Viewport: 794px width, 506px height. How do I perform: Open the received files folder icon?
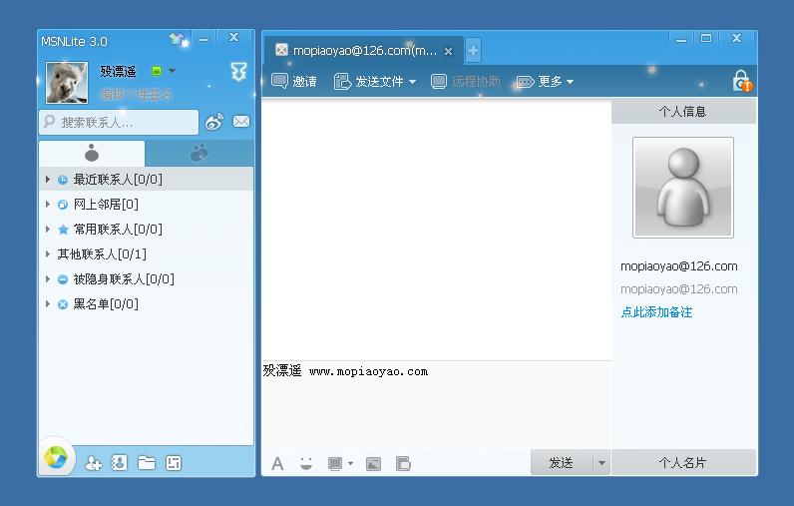click(x=147, y=462)
